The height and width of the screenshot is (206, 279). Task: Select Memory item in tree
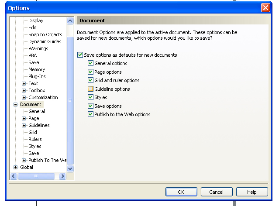click(x=37, y=69)
